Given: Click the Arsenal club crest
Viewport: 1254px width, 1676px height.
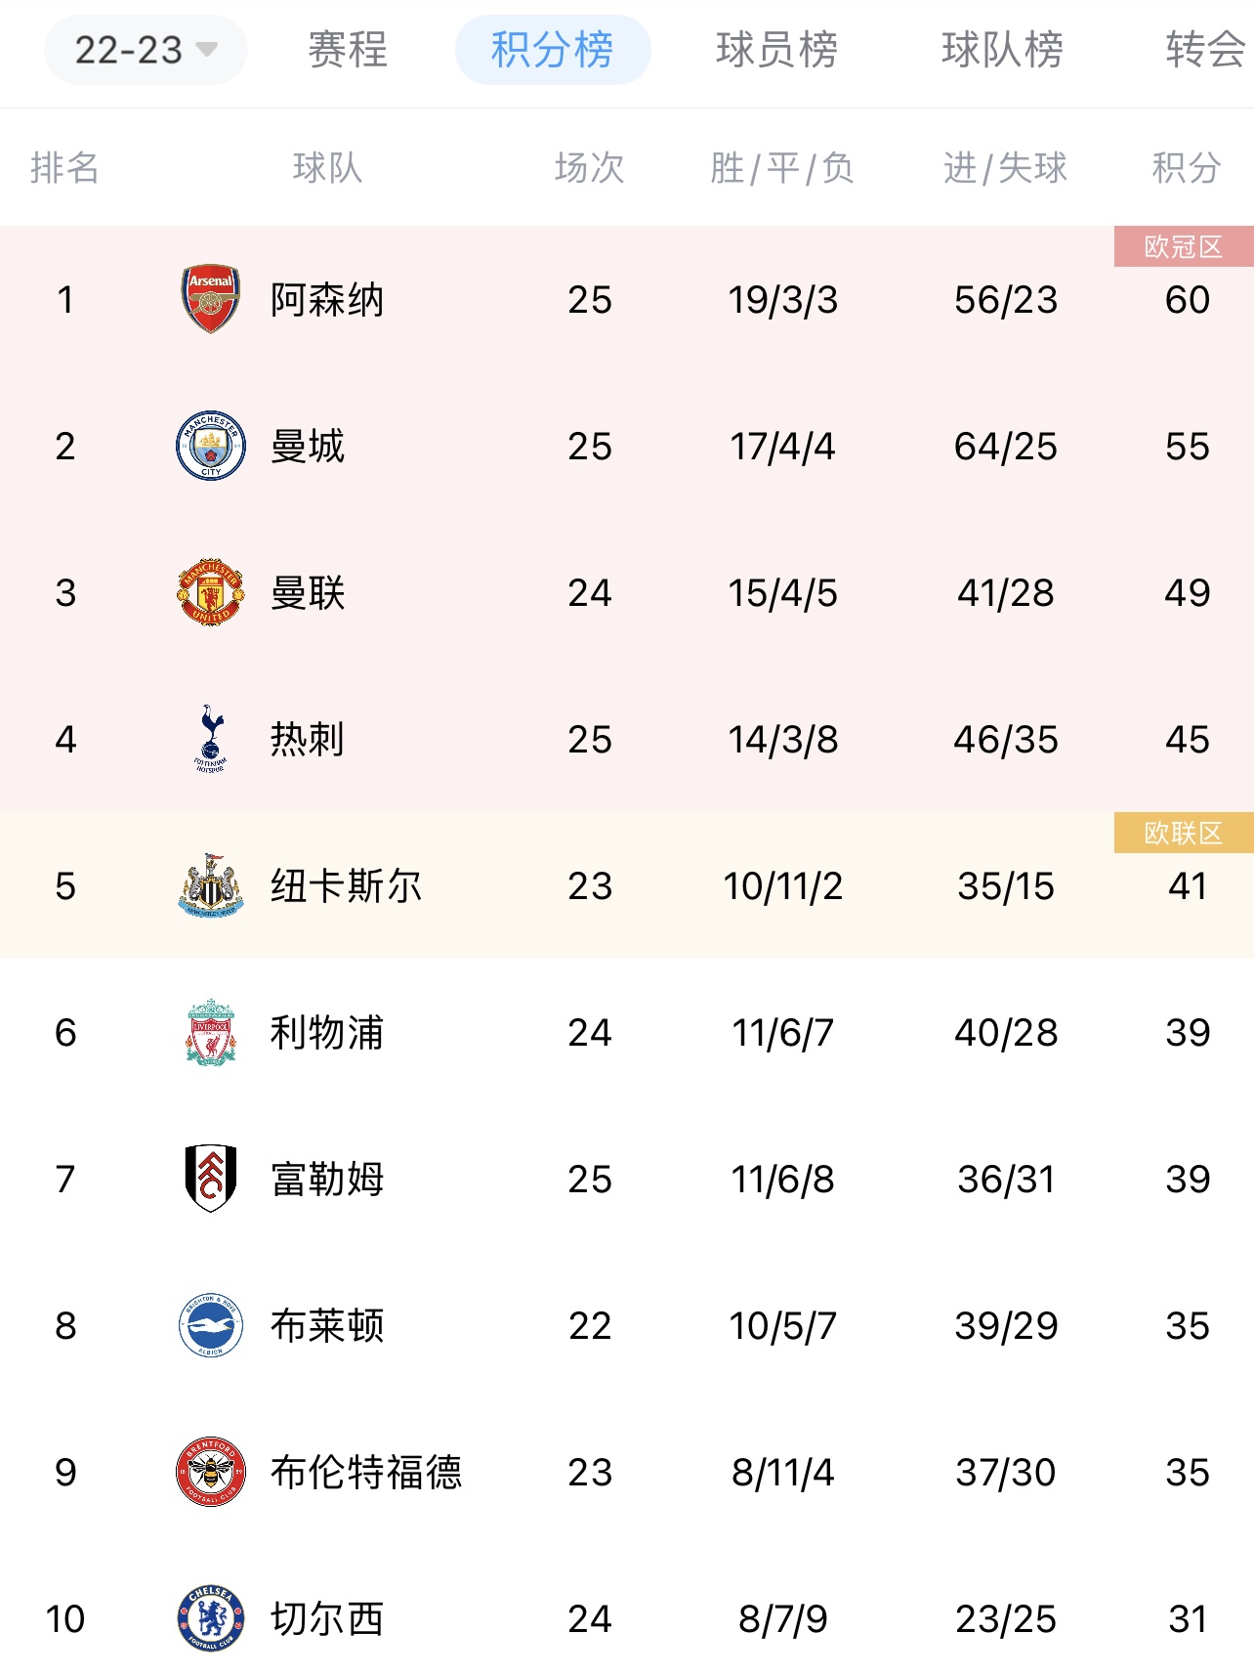Looking at the screenshot, I should pos(211,299).
